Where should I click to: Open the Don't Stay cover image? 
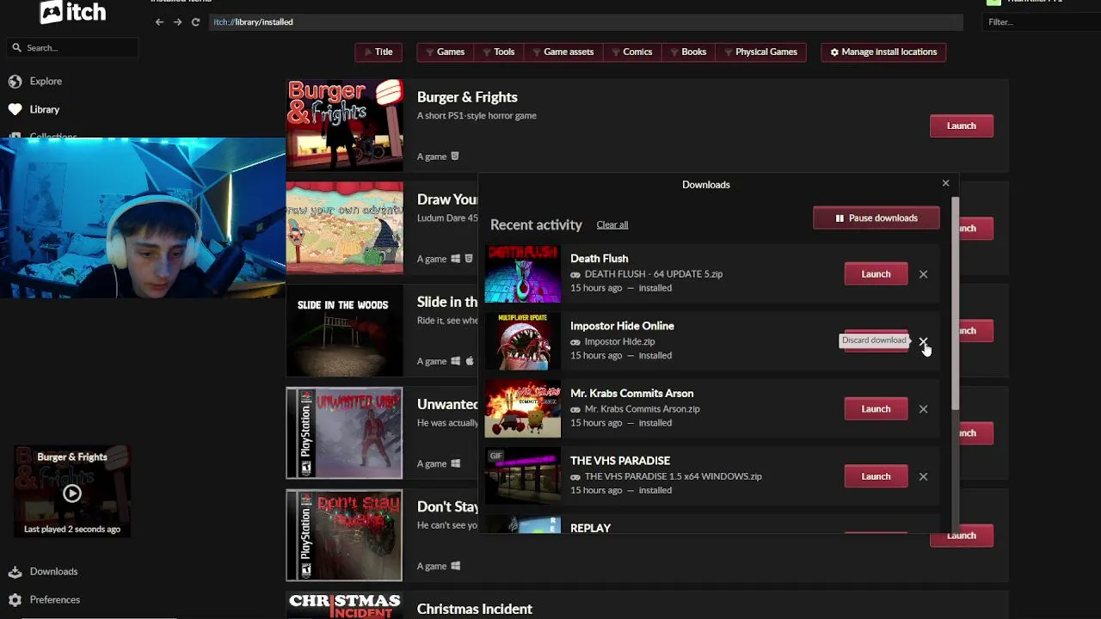344,535
